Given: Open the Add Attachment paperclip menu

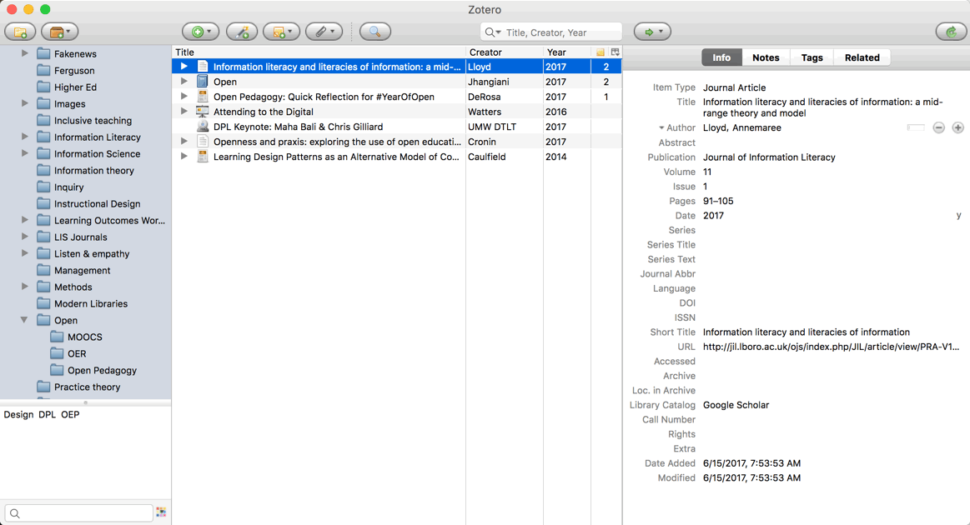Looking at the screenshot, I should point(324,32).
